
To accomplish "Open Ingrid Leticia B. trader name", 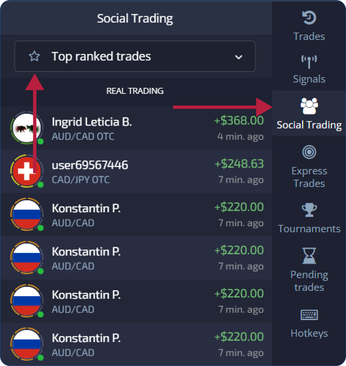I will click(92, 122).
